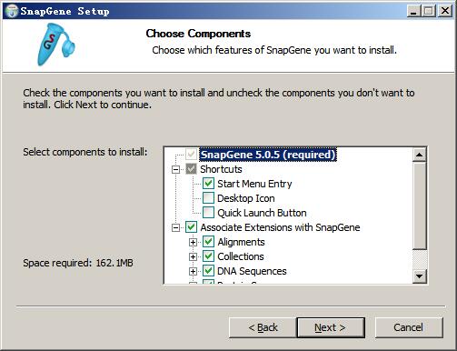The image size is (457, 351).
Task: Expand the Alignments tree node
Action: tap(193, 242)
